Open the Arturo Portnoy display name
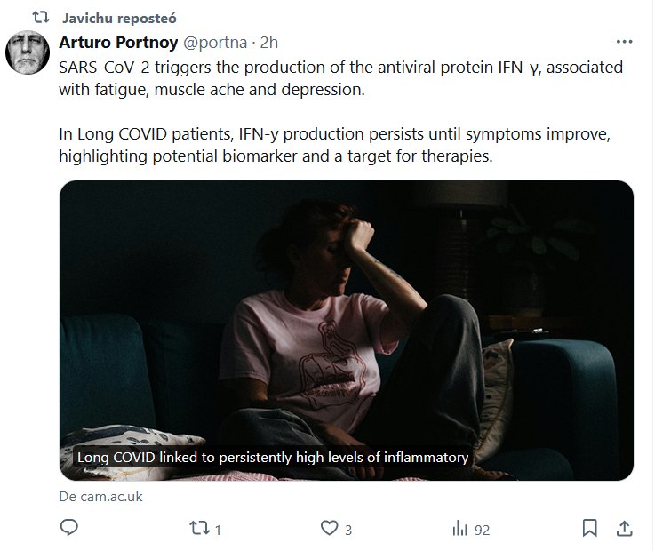Image resolution: width=663 pixels, height=551 pixels. click(118, 42)
